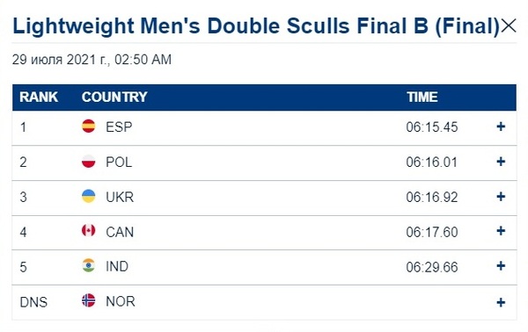
Task: Click the COUNTRY column header
Action: coord(114,97)
